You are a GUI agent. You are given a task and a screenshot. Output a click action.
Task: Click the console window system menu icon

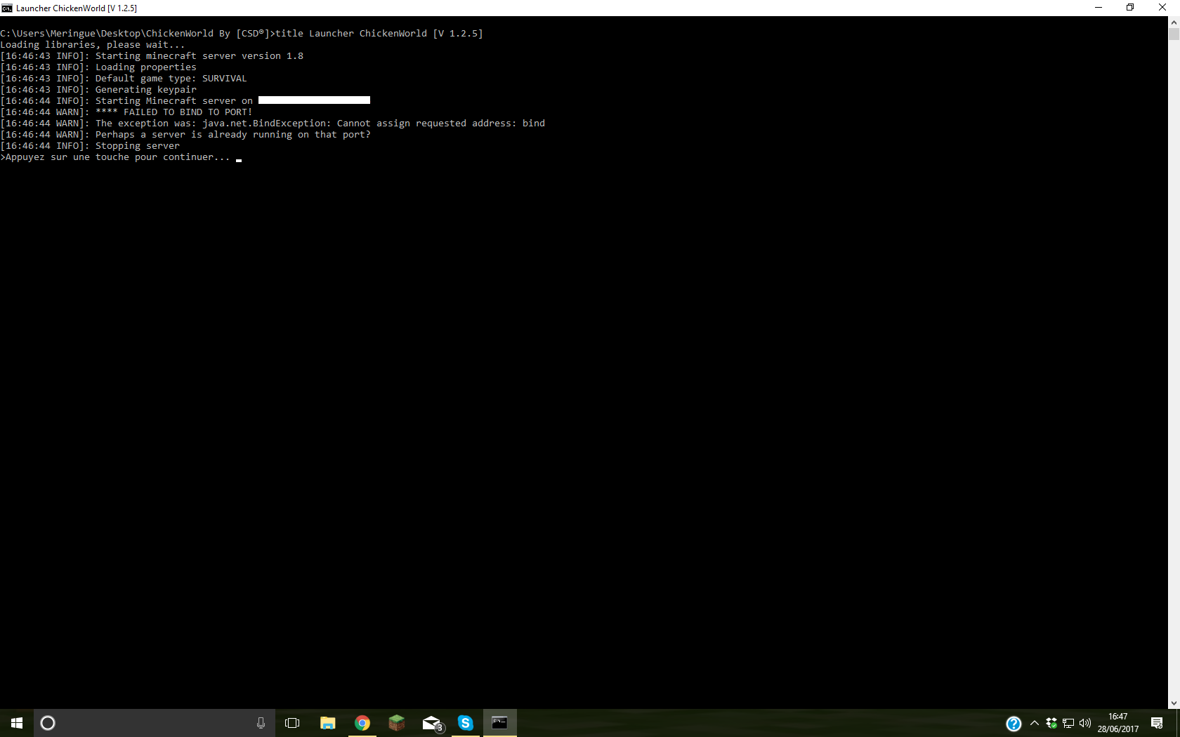coord(7,8)
